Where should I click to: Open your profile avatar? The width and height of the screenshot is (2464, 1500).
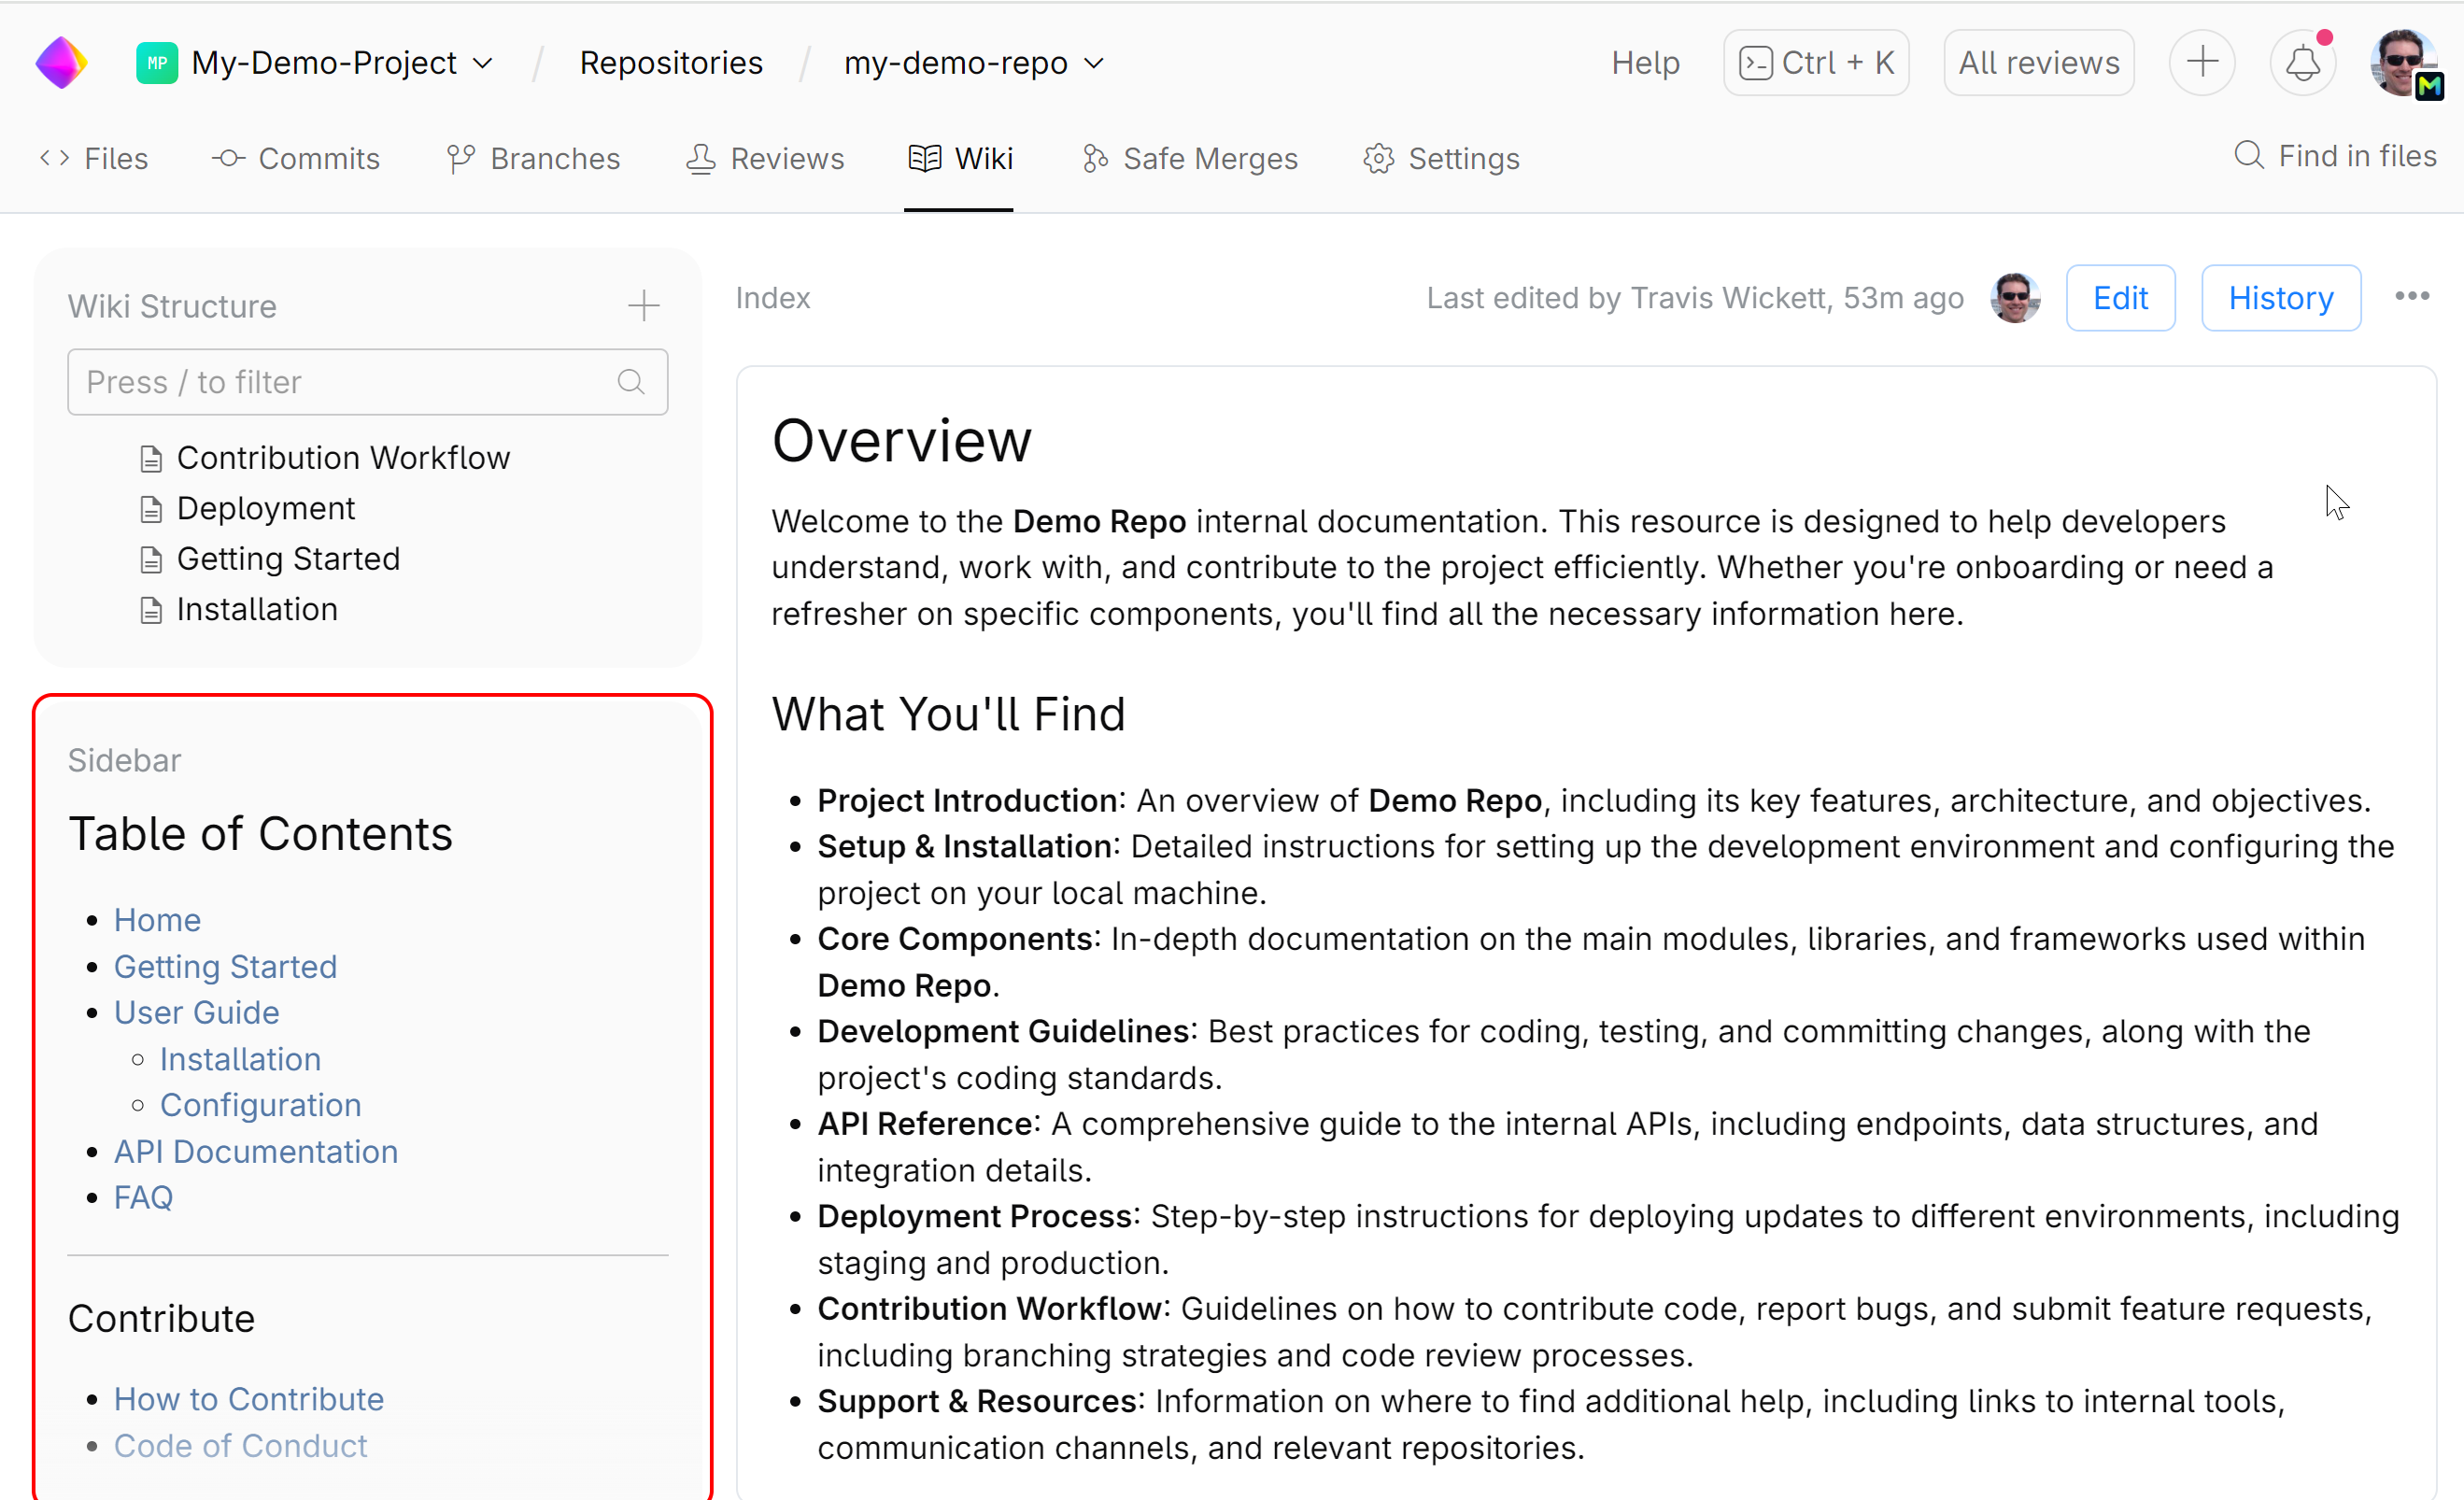[x=2404, y=62]
